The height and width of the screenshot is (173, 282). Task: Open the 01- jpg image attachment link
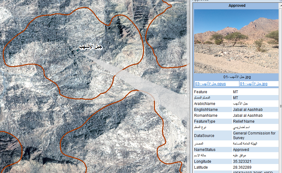tap(254, 84)
